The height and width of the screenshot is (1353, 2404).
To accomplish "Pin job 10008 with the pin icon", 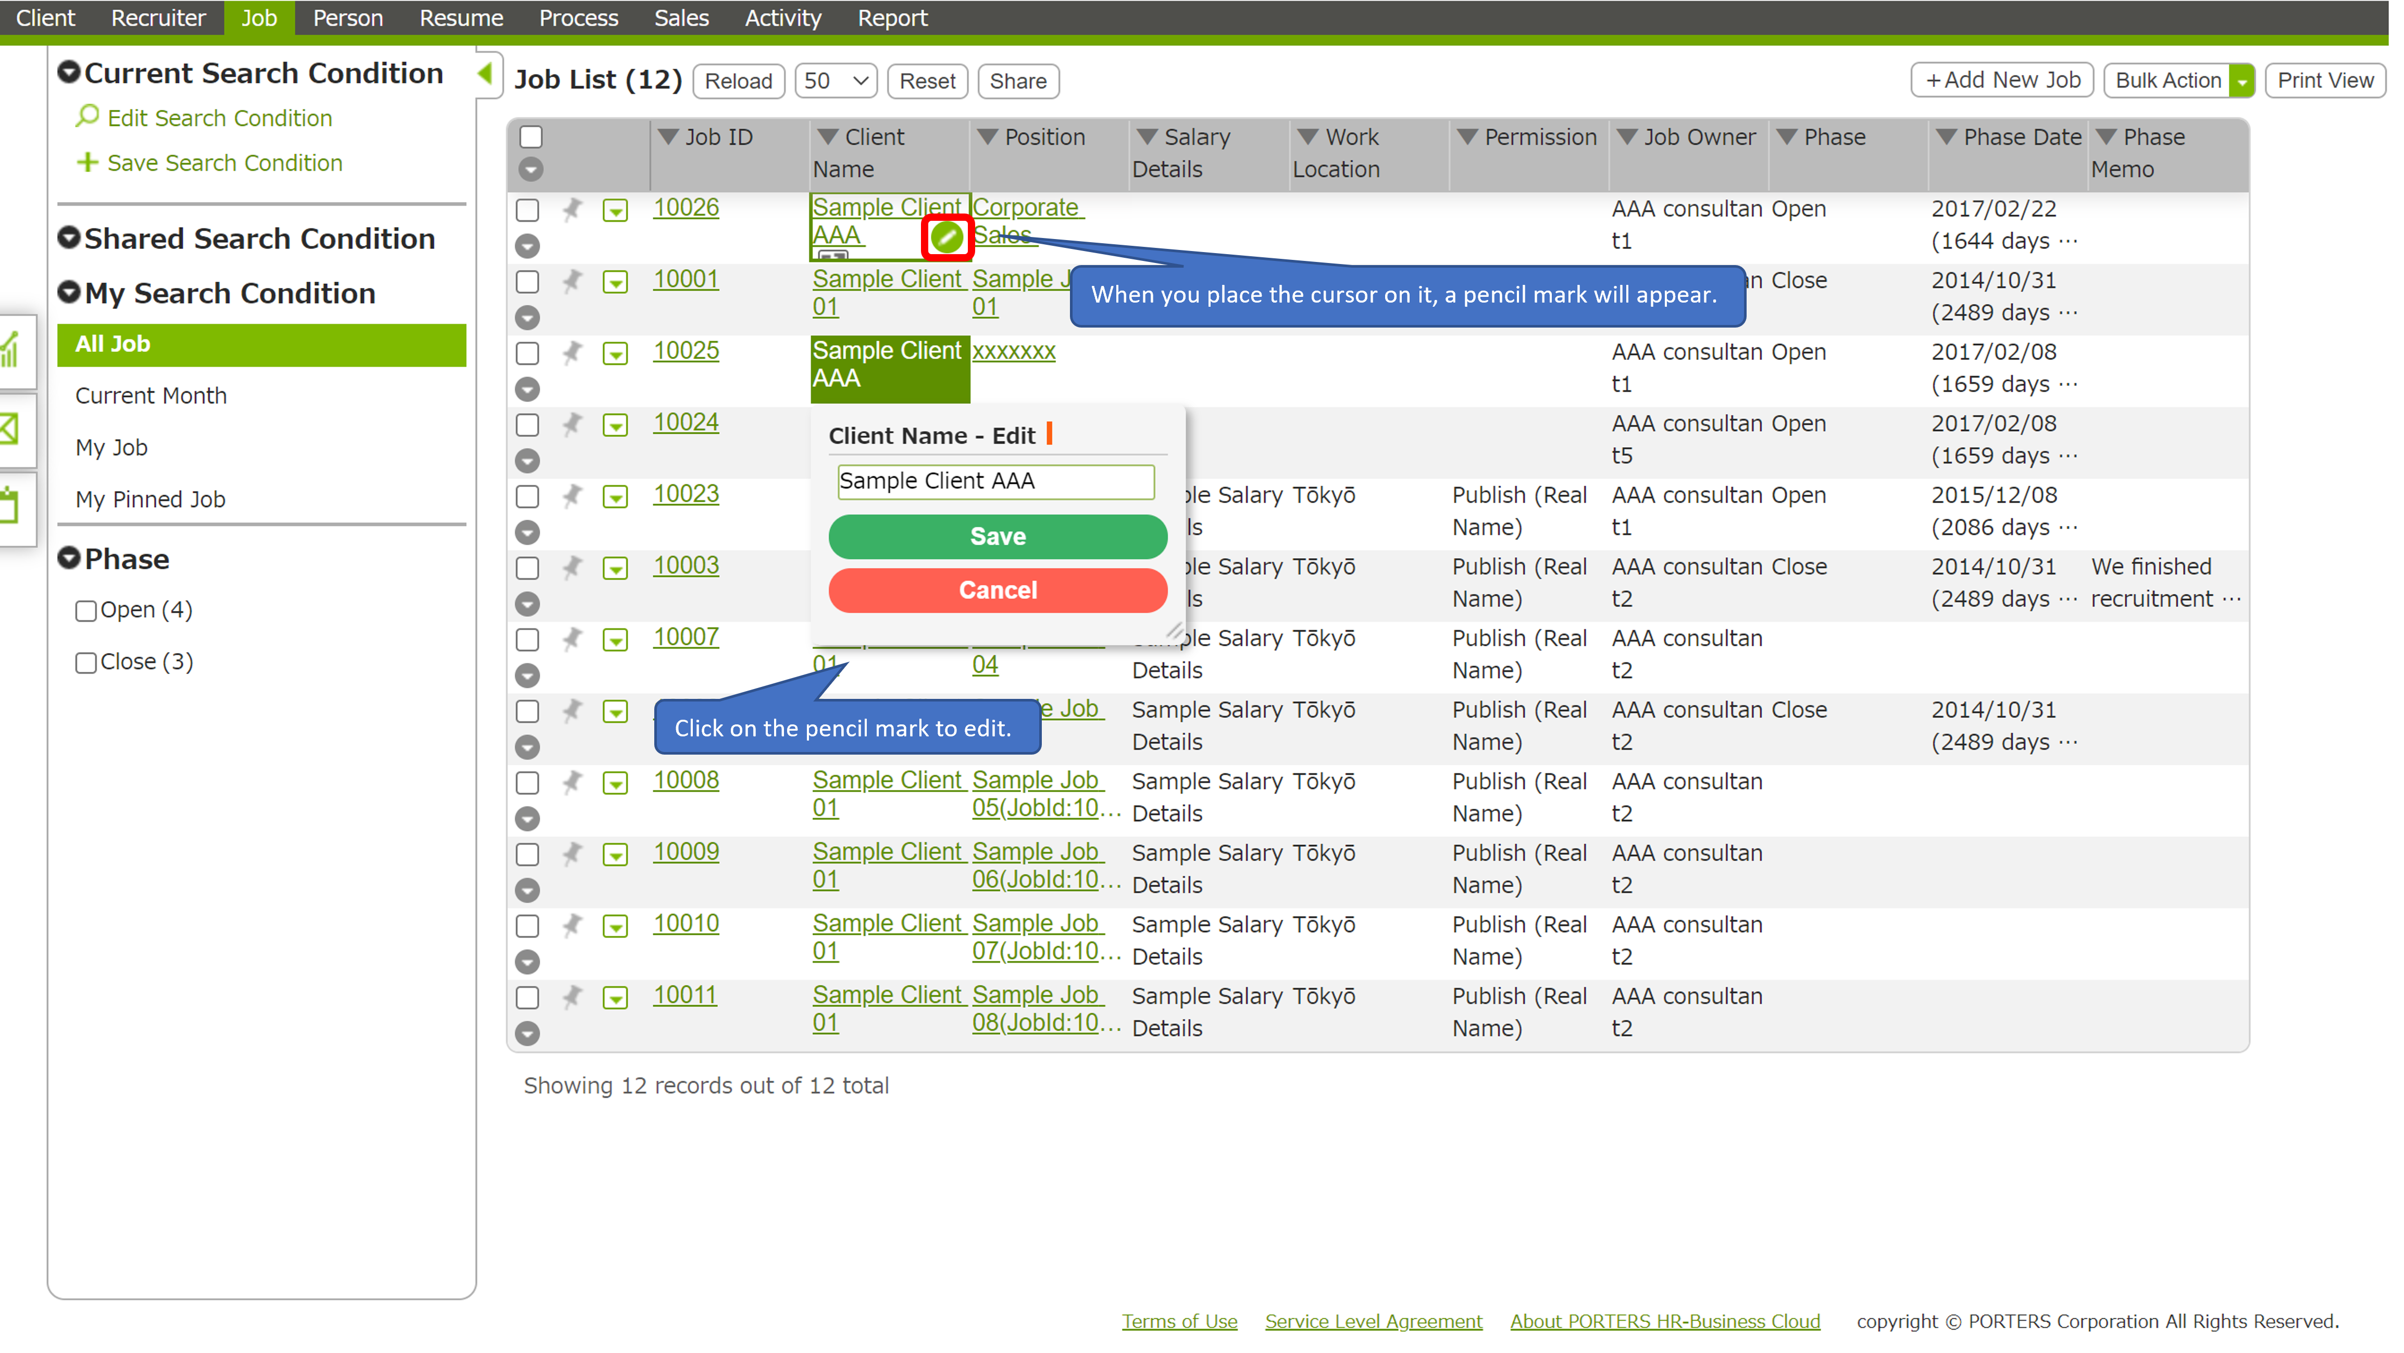I will point(572,782).
